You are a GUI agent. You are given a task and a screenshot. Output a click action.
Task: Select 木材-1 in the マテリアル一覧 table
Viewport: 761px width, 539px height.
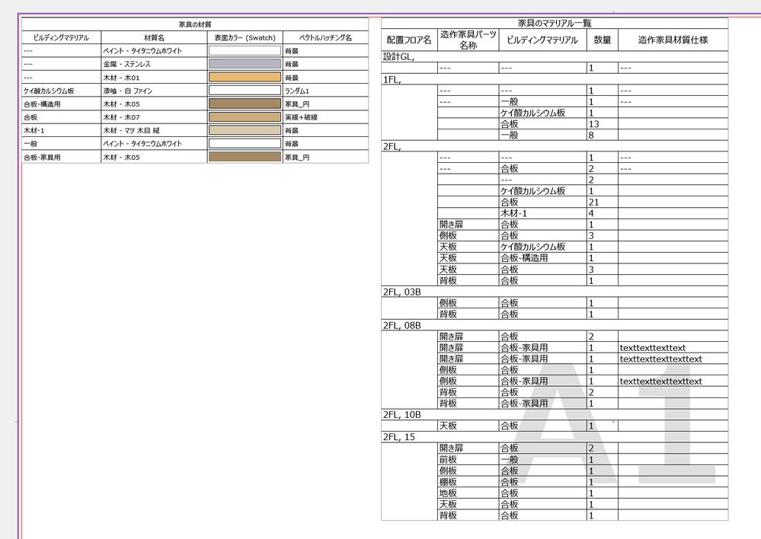coord(542,213)
